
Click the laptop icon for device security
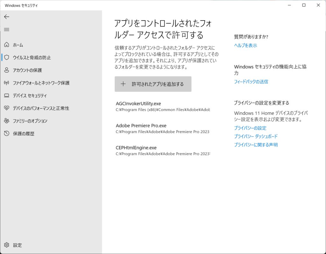pos(7,96)
